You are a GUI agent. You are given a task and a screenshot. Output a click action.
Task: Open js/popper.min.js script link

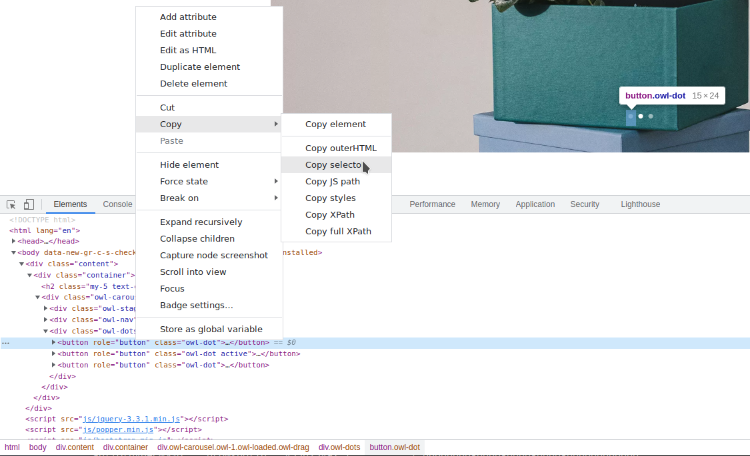(118, 430)
